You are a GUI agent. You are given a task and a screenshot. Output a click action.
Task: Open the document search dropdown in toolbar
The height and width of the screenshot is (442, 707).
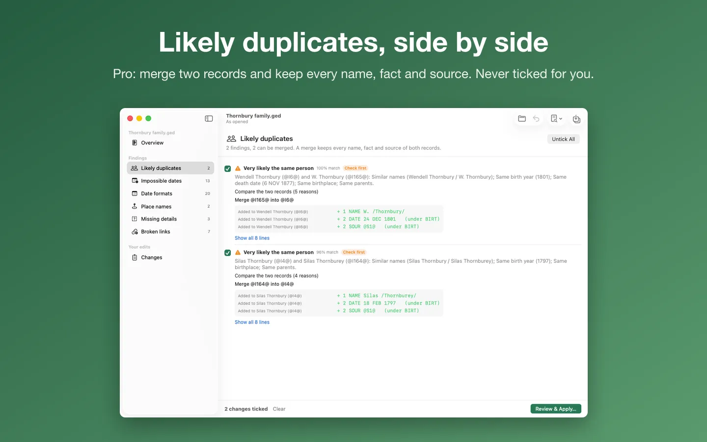[x=556, y=119]
